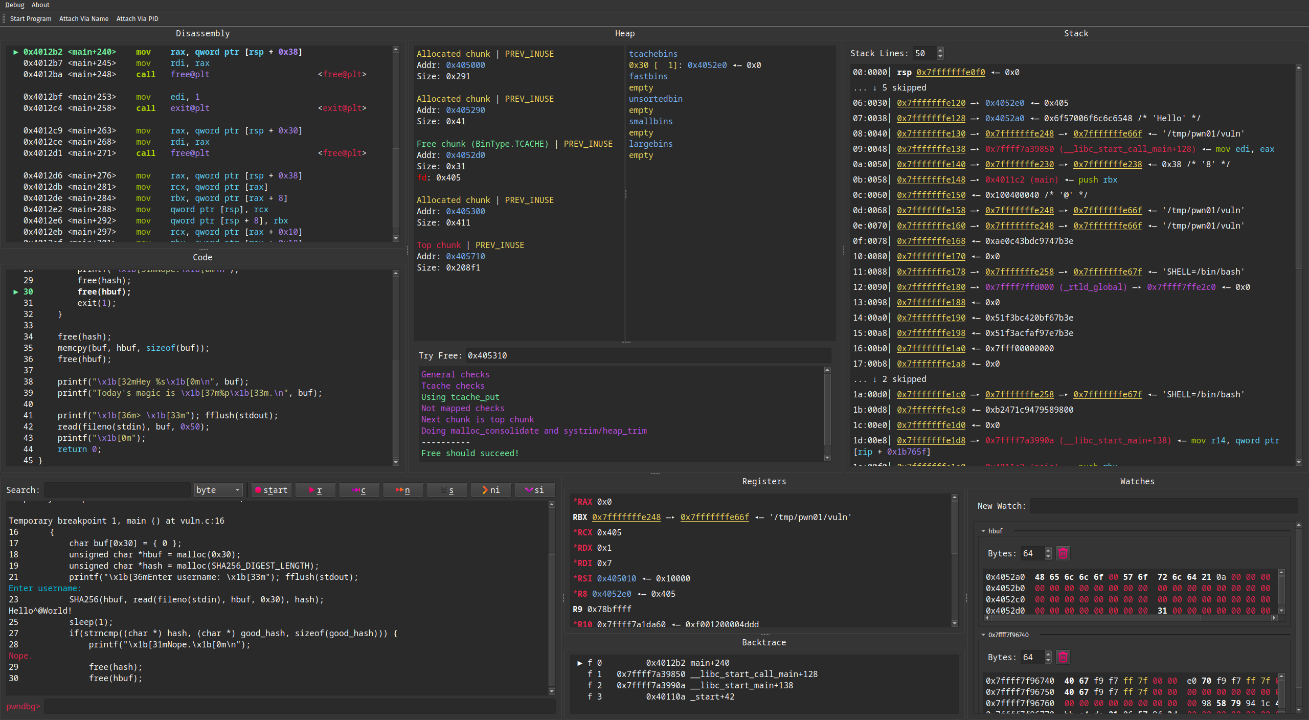Open the byte search type dropdown
The image size is (1309, 720).
(218, 490)
